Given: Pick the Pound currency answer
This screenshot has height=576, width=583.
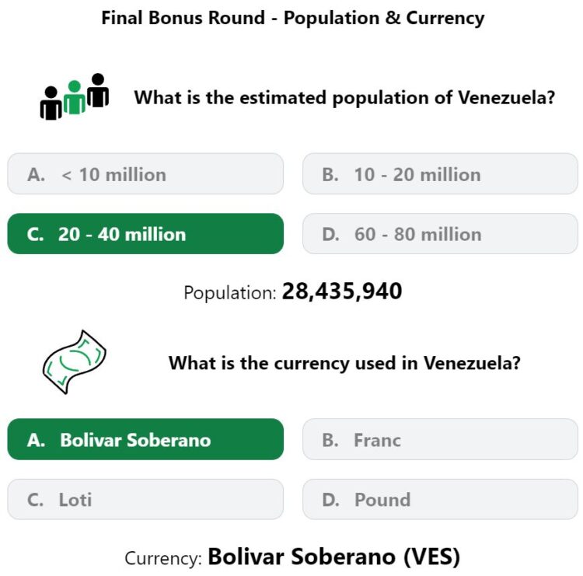Looking at the screenshot, I should (x=440, y=499).
